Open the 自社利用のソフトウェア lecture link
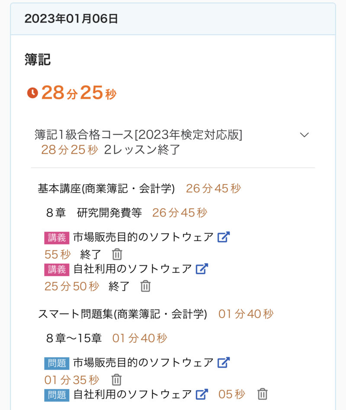This screenshot has width=346, height=410. pyautogui.click(x=132, y=269)
